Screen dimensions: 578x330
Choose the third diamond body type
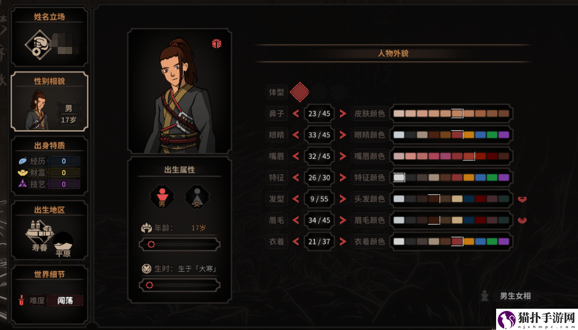tap(338, 92)
